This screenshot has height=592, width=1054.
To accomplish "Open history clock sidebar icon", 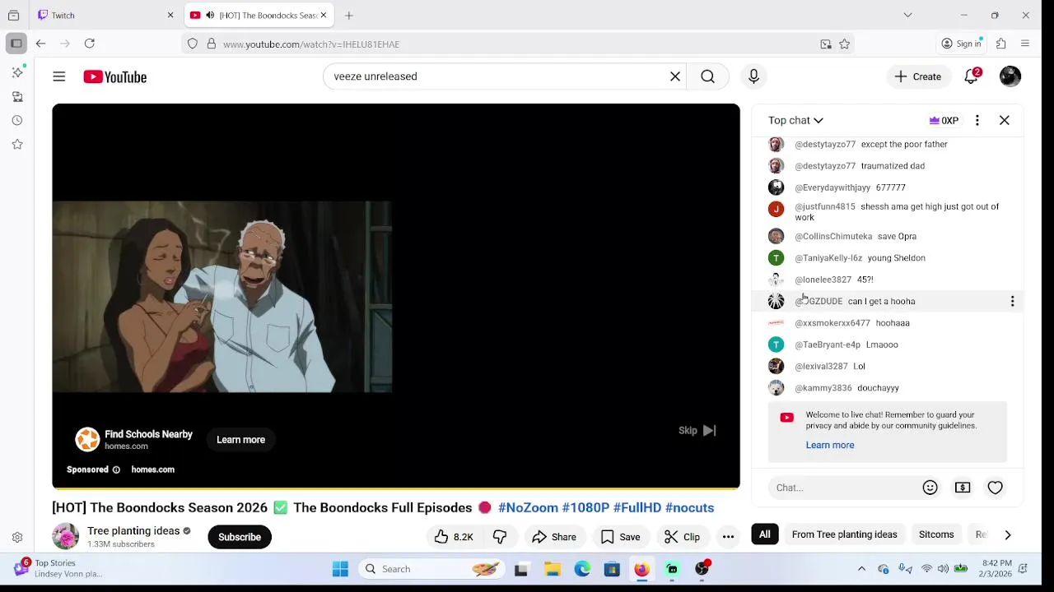I will (x=17, y=121).
